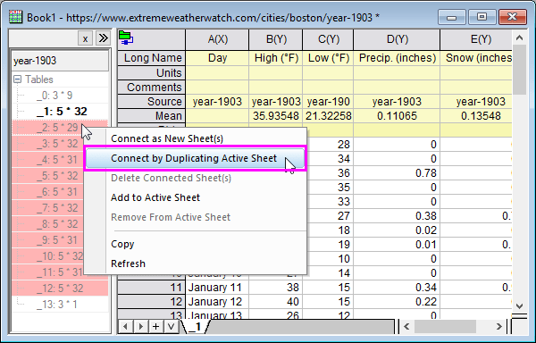Click the Mean value 35.93548
Image resolution: width=536 pixels, height=343 pixels.
tap(276, 116)
